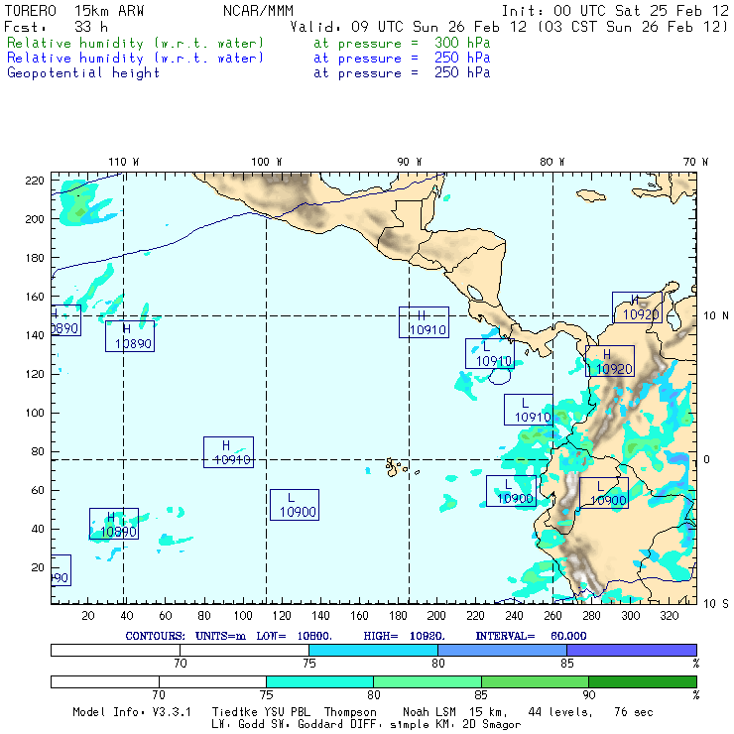The height and width of the screenshot is (734, 734).
Task: Click the '76 sec' time step text
Action: coord(634,712)
